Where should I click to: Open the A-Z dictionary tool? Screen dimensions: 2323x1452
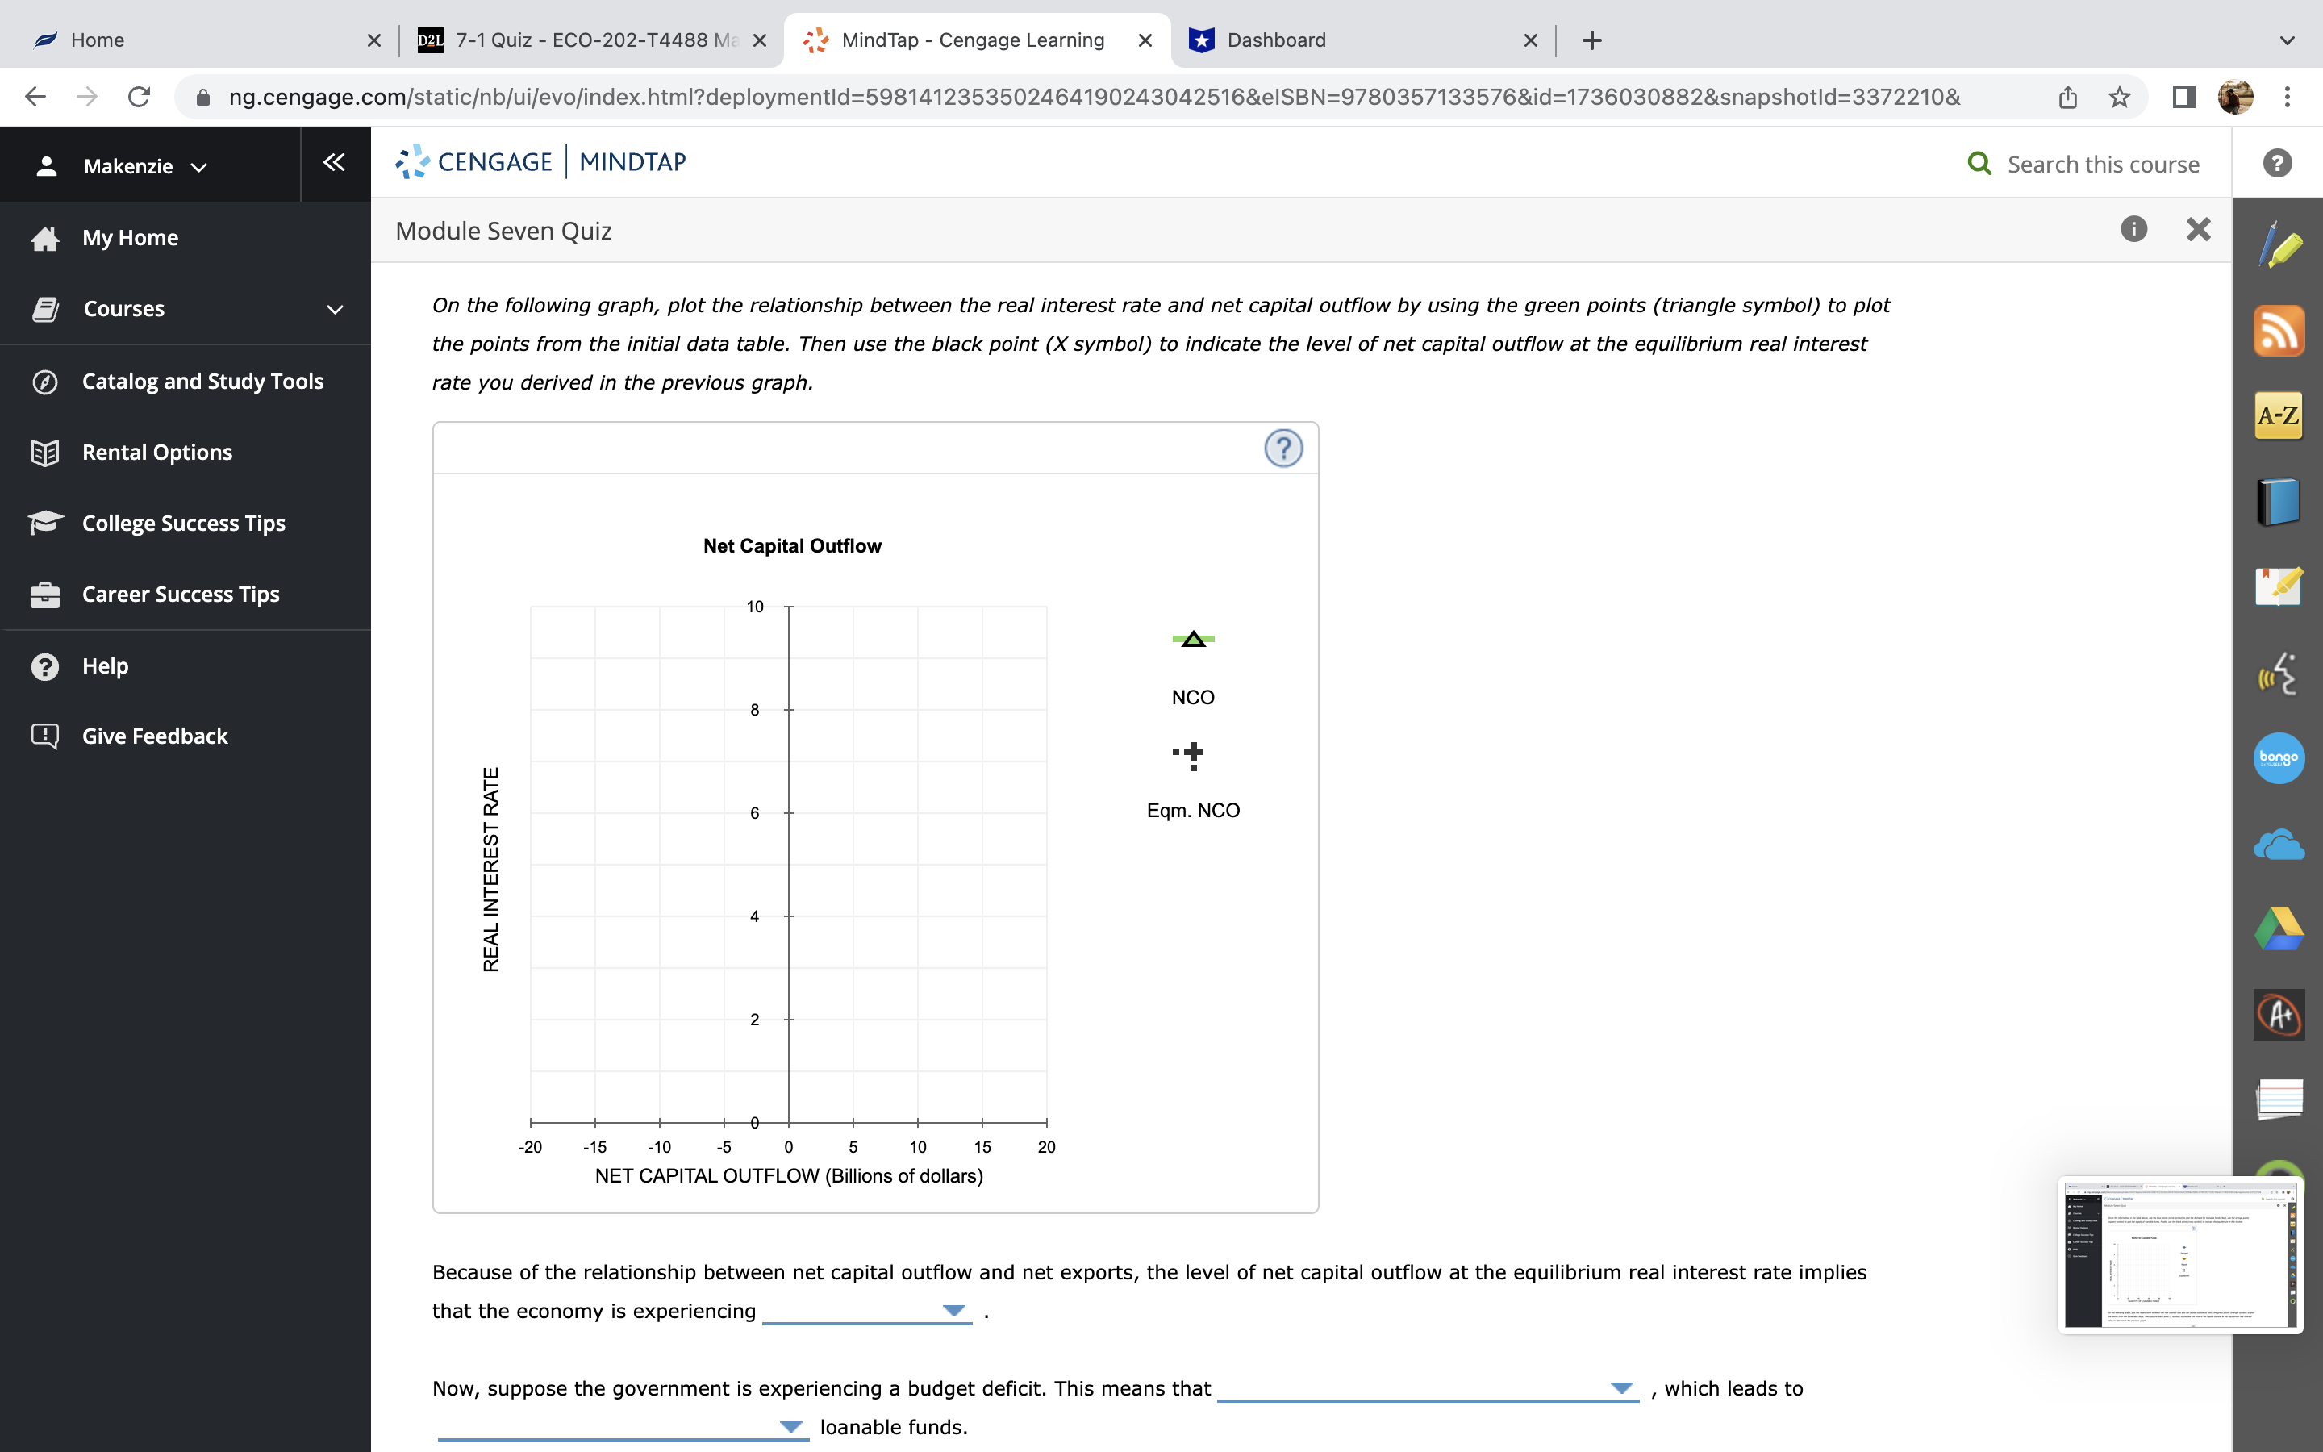2279,415
